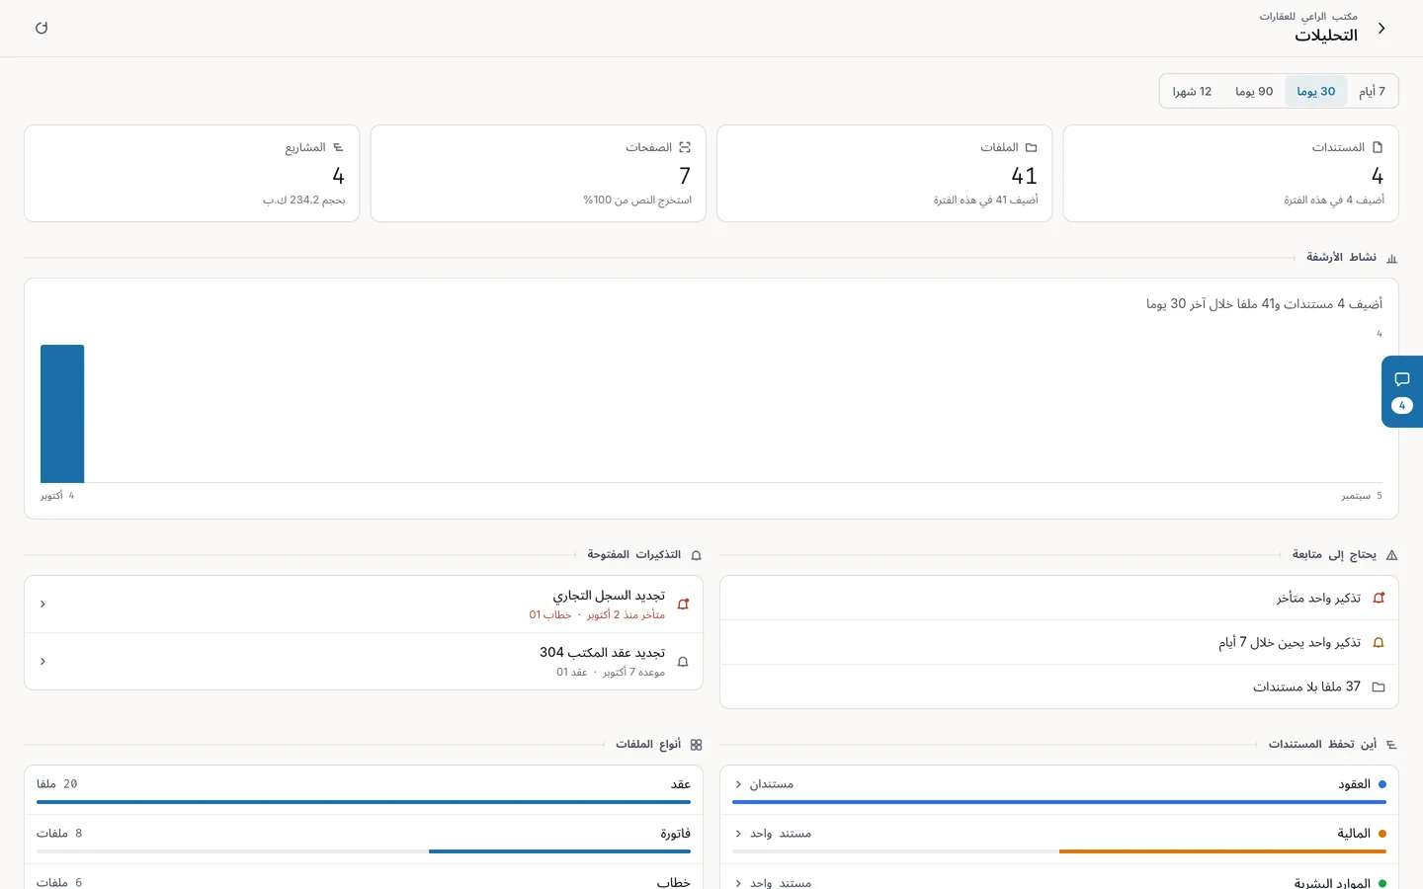
Task: Switch to the 12 شهرا period
Action: coord(1192,91)
